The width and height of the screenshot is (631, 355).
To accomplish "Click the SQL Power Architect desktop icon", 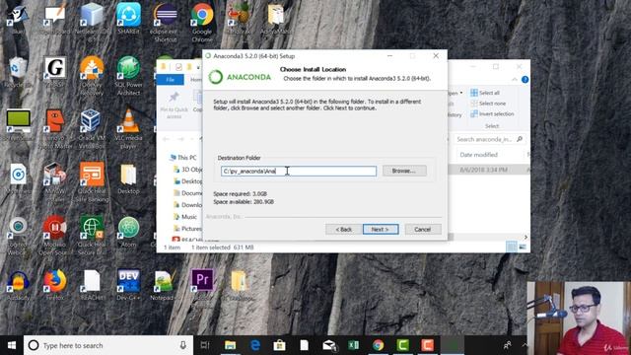I will click(x=128, y=76).
